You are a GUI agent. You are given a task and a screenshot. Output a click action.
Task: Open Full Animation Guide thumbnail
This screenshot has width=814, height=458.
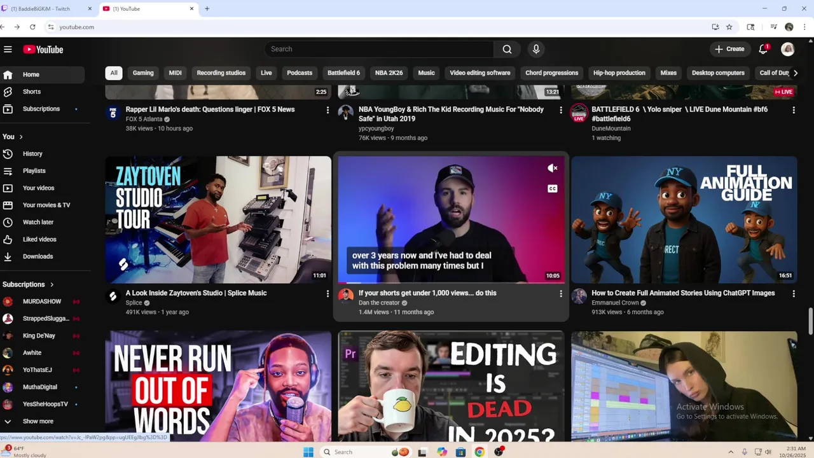pyautogui.click(x=684, y=219)
